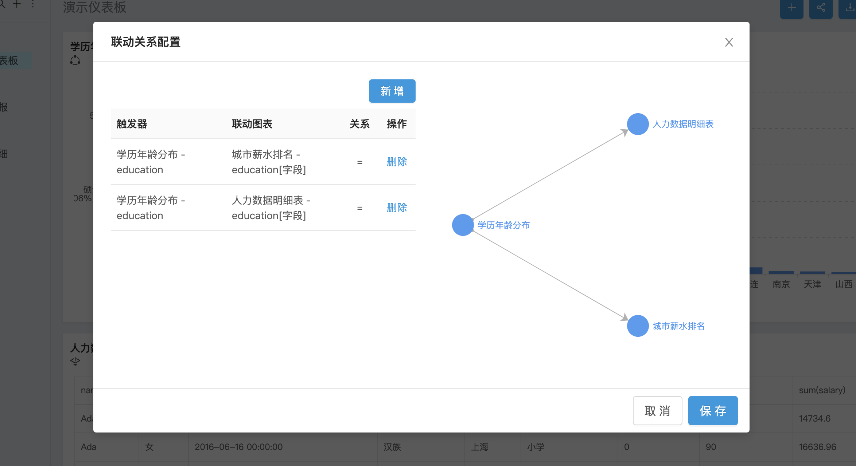This screenshot has width=856, height=466.
Task: Save linkage config with 保存
Action: point(712,411)
